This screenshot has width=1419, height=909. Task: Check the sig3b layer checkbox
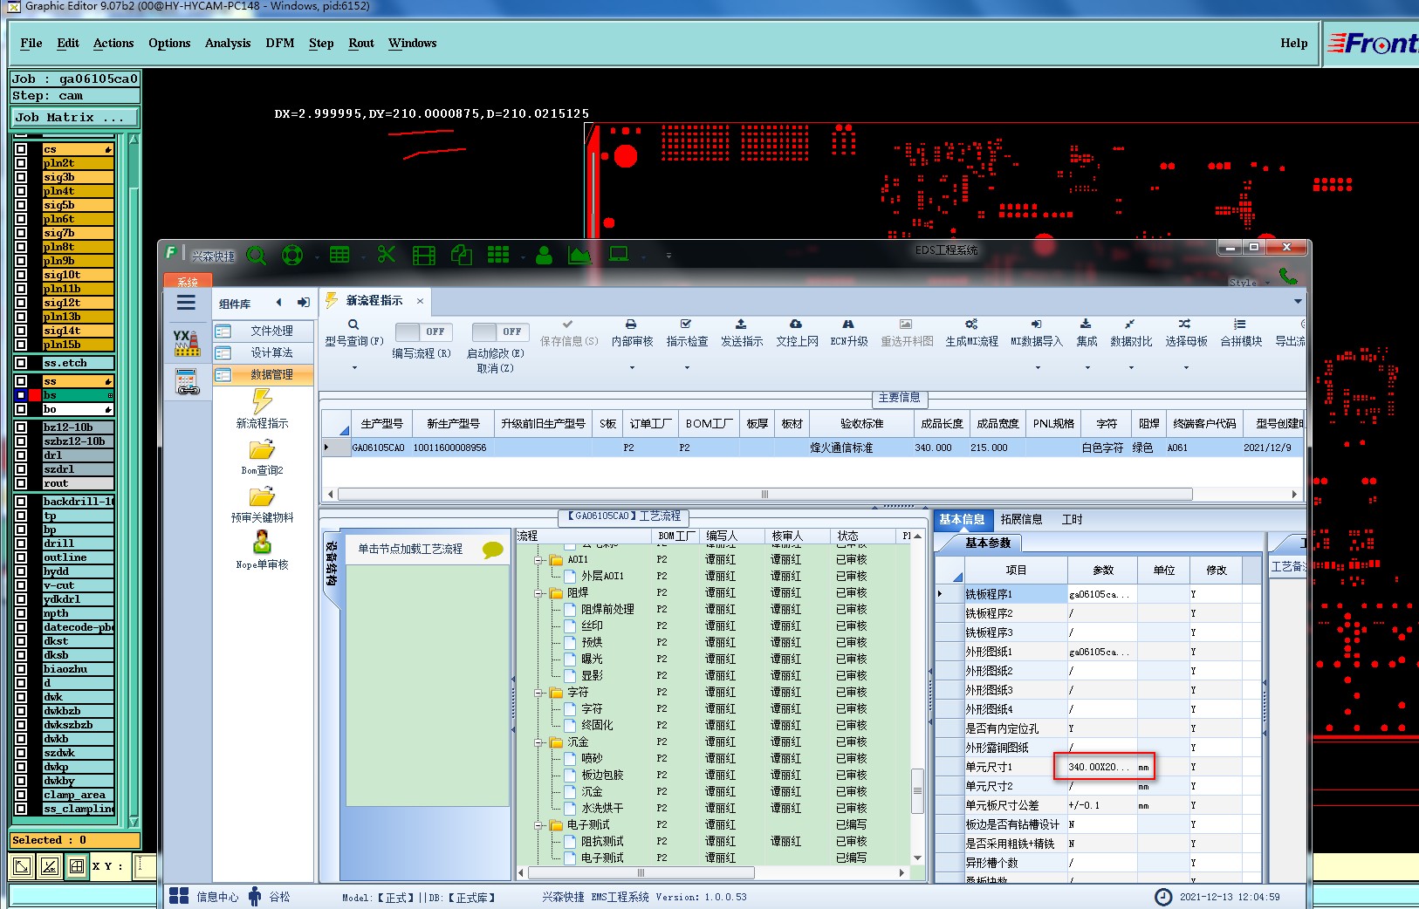point(21,177)
